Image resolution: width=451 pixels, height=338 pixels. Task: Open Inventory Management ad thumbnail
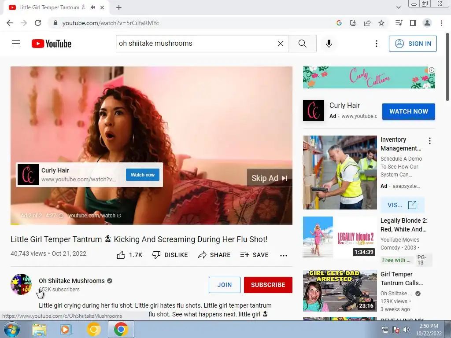tap(340, 173)
